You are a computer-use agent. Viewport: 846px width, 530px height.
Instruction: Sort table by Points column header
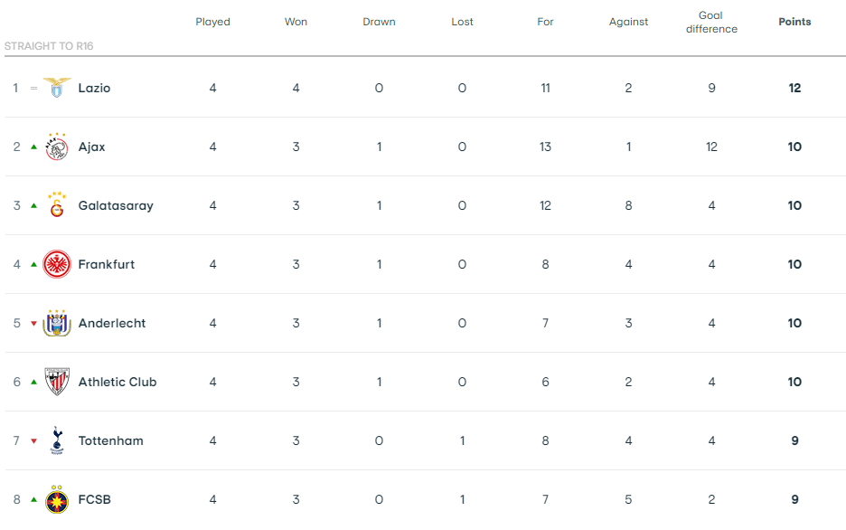pyautogui.click(x=794, y=22)
